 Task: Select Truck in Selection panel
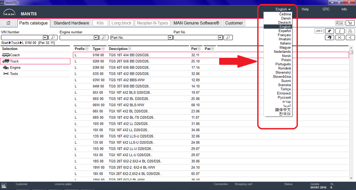click(x=35, y=61)
